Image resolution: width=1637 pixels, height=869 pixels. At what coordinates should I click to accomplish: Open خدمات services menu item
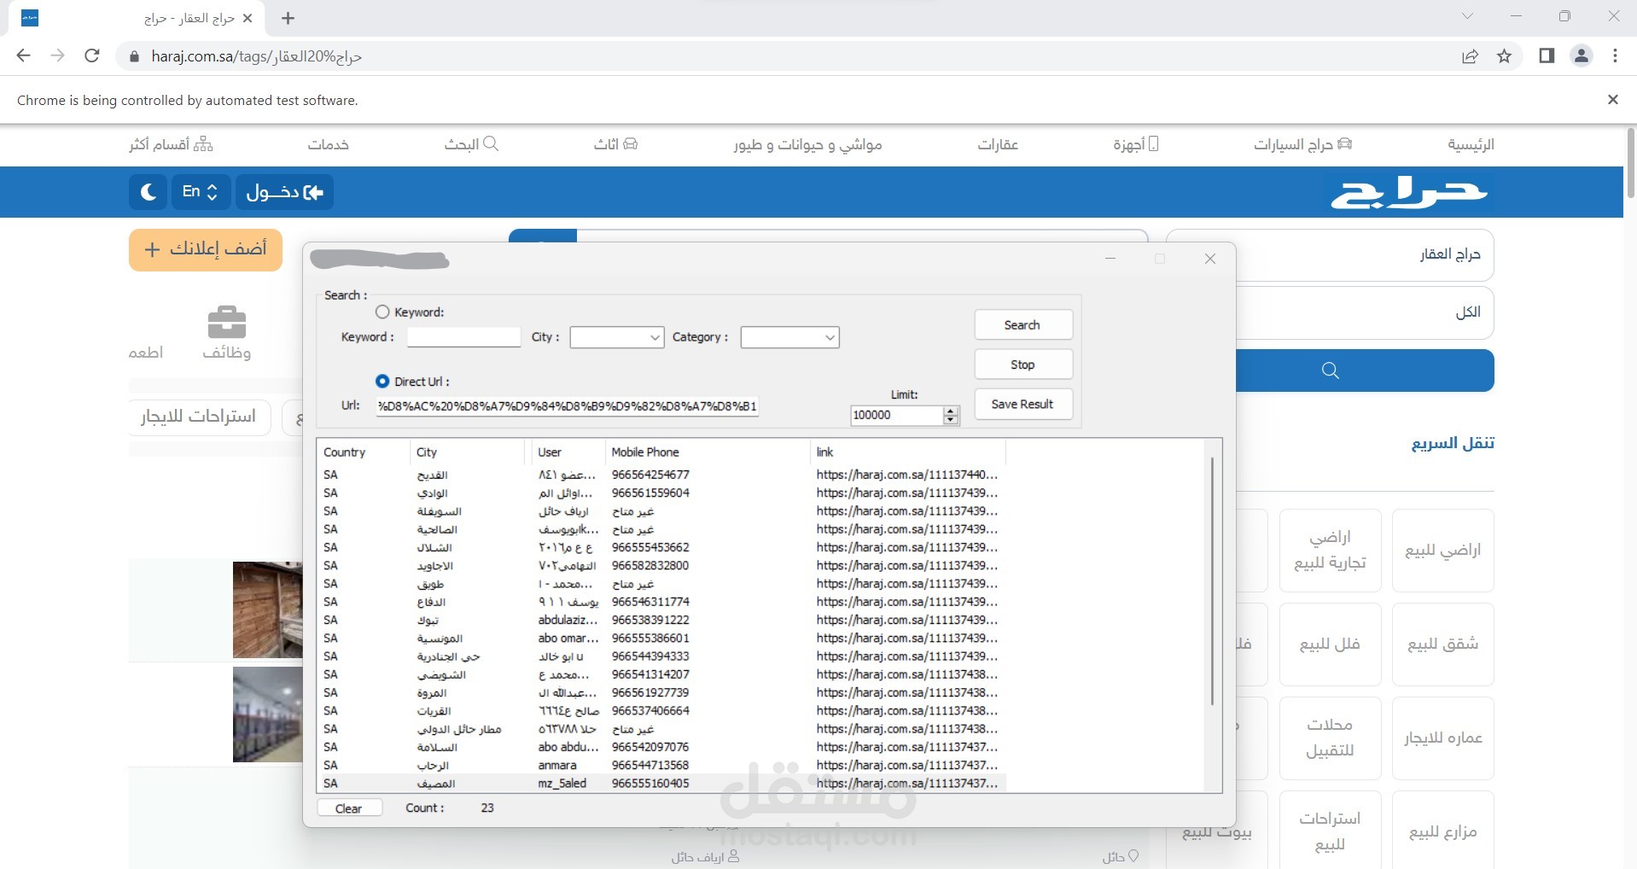(x=329, y=144)
